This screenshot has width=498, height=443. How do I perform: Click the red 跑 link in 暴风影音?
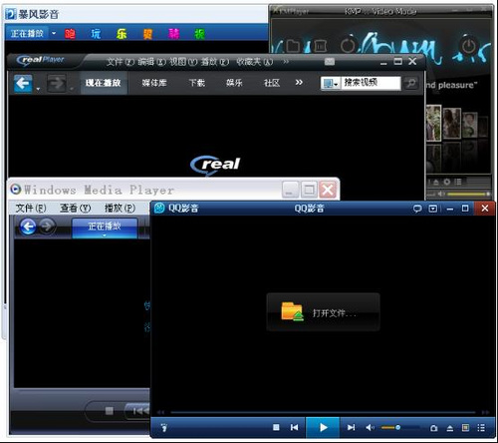[70, 34]
